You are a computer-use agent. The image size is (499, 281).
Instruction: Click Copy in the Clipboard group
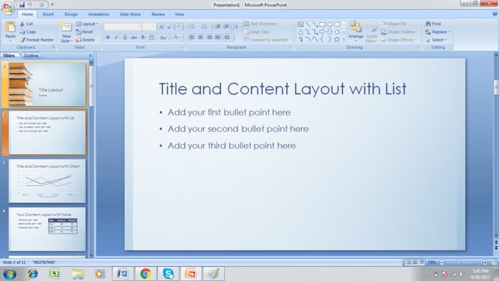(27, 32)
